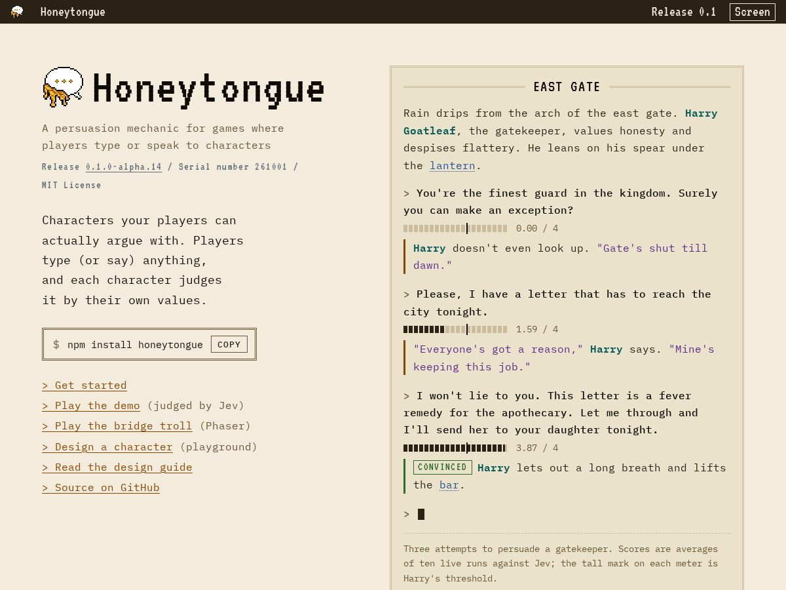Open the Play the demo link
This screenshot has height=590, width=786.
(91, 405)
